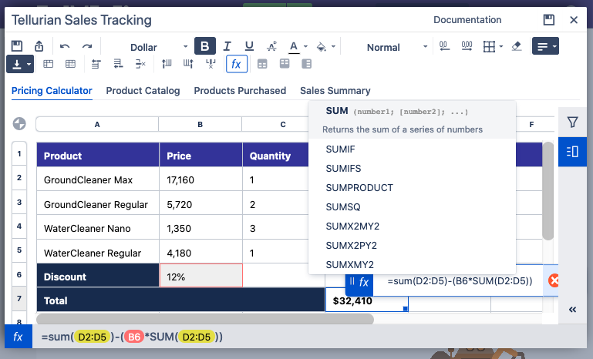Screen dimensions: 593x359
Task: Click the clear formatting eraser icon
Action: (x=517, y=46)
